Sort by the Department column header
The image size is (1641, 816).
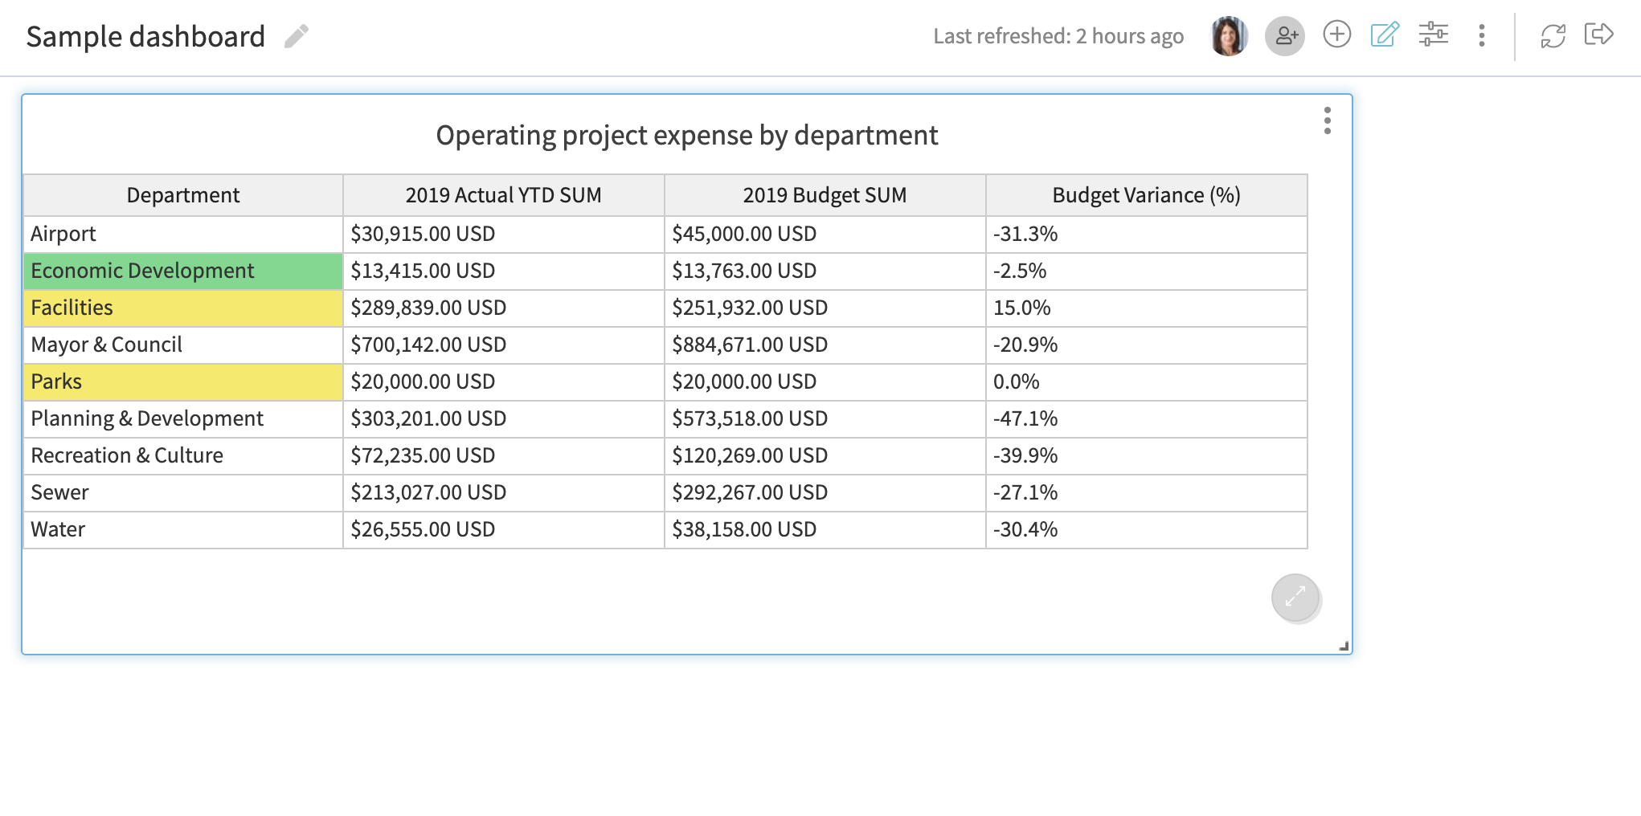183,195
